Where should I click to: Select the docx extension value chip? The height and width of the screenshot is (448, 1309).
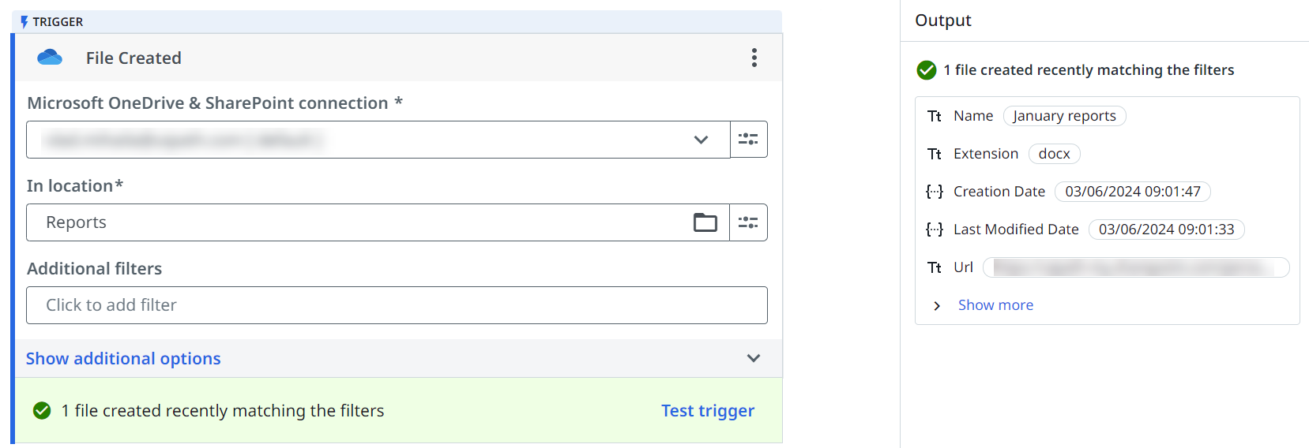(1054, 154)
